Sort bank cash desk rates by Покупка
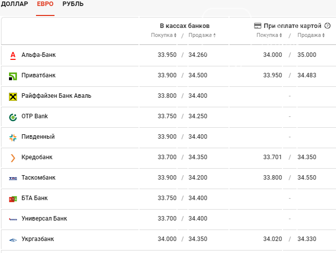Image resolution: width=336 pixels, height=253 pixels. (x=163, y=35)
